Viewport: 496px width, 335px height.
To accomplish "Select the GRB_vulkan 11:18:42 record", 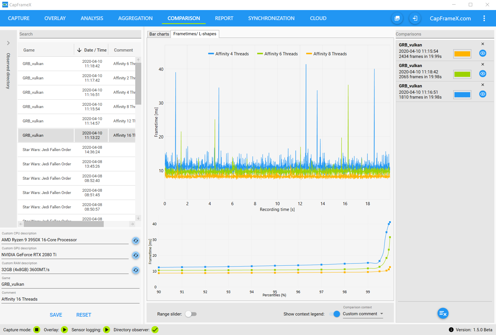I will point(77,64).
